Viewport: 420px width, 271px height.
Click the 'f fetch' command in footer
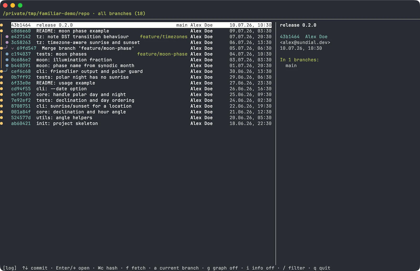[x=136, y=268]
